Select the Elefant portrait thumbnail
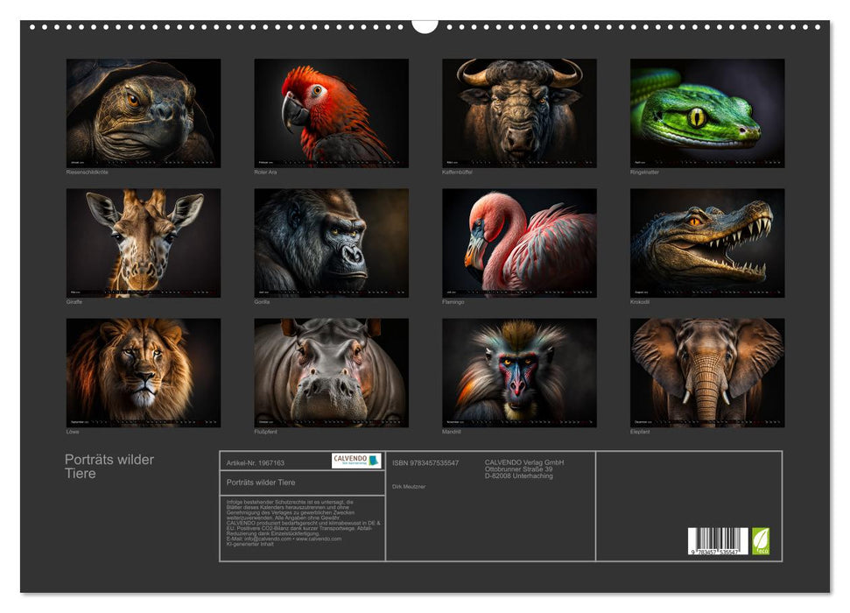The width and height of the screenshot is (850, 613). tap(707, 372)
